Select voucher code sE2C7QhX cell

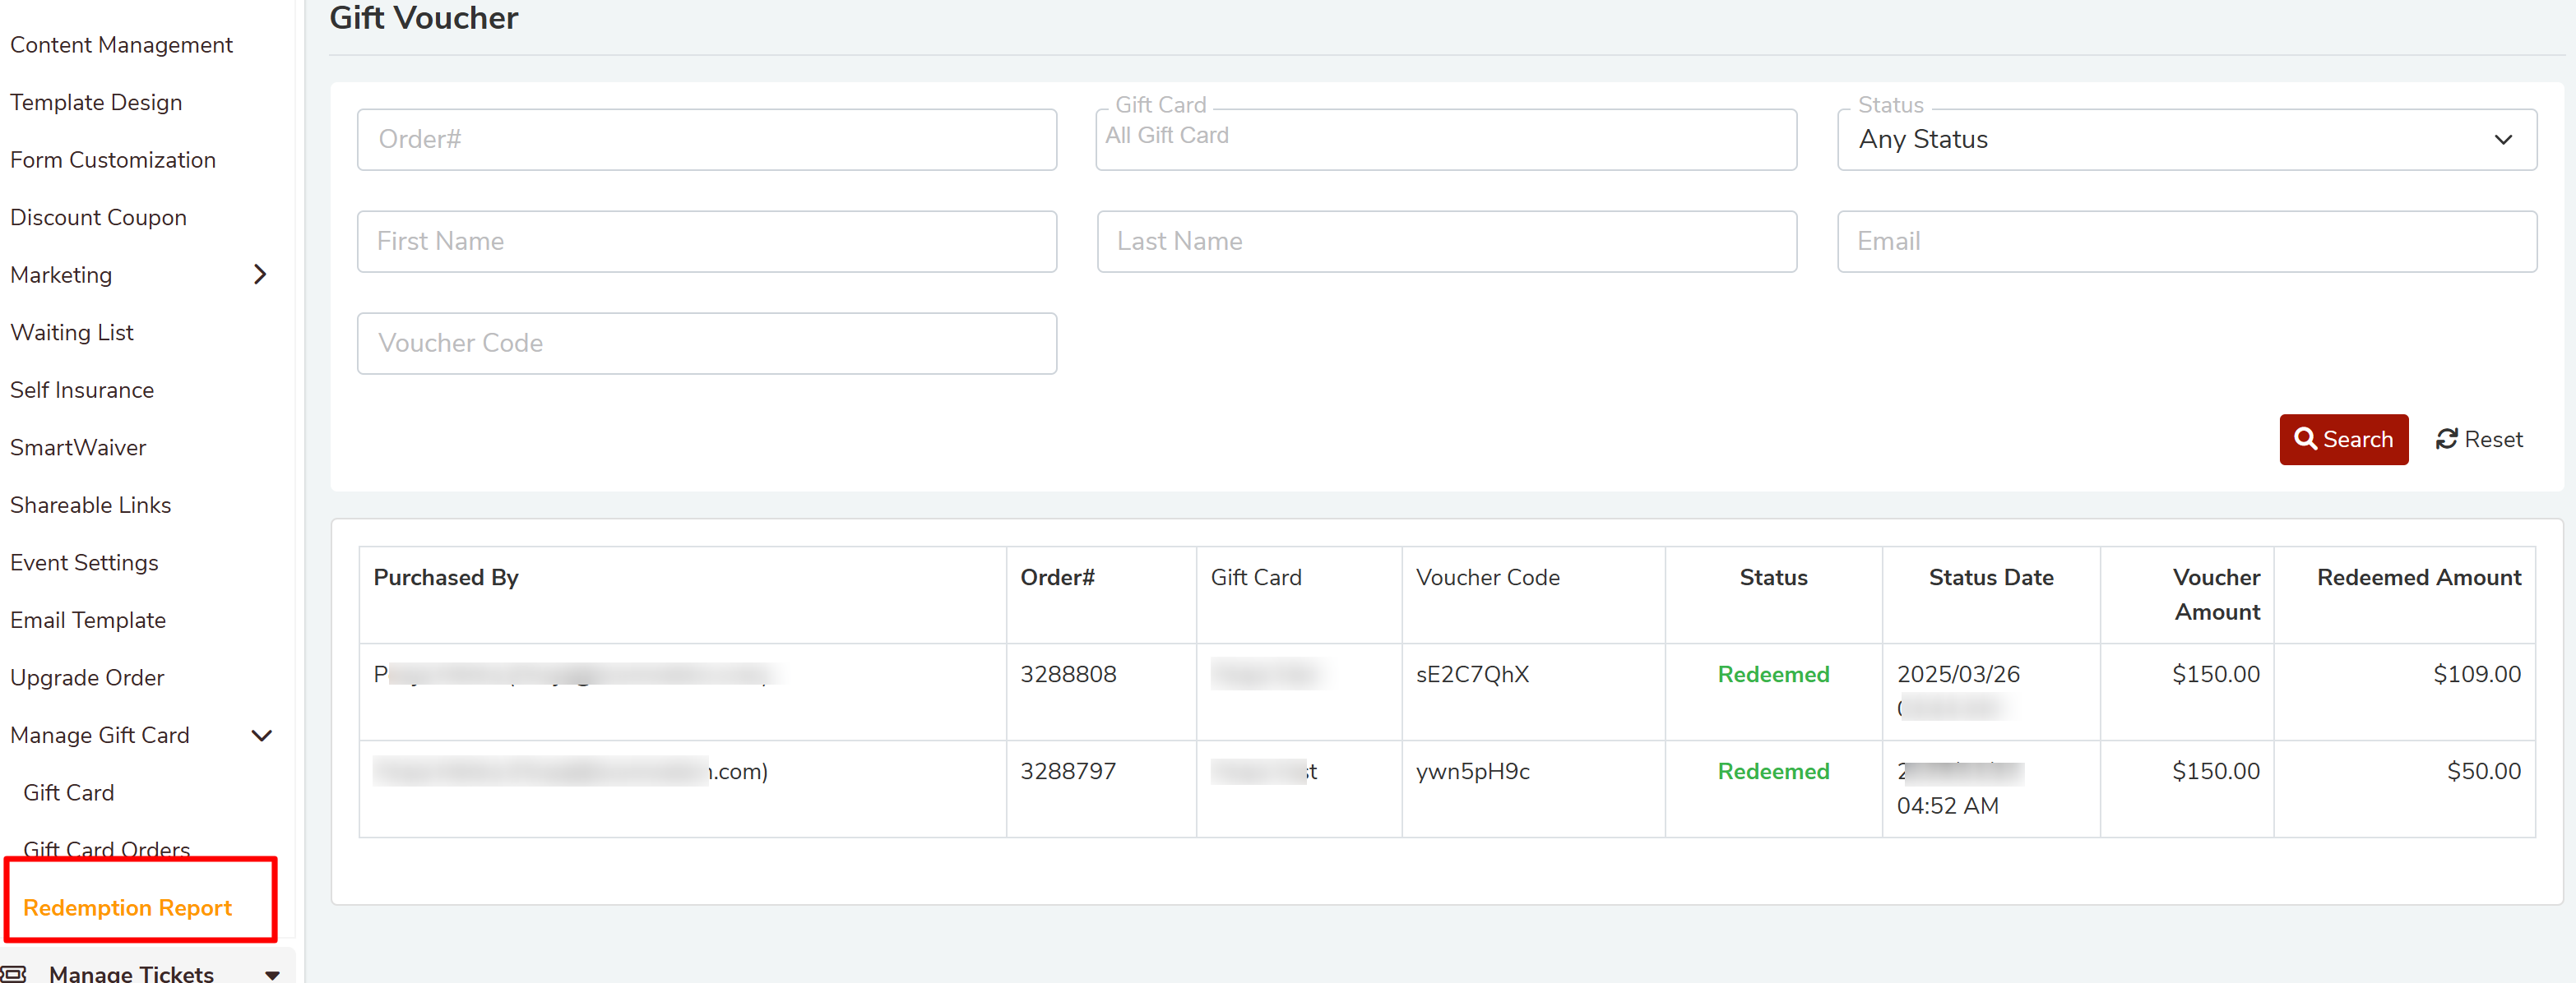tap(1472, 674)
